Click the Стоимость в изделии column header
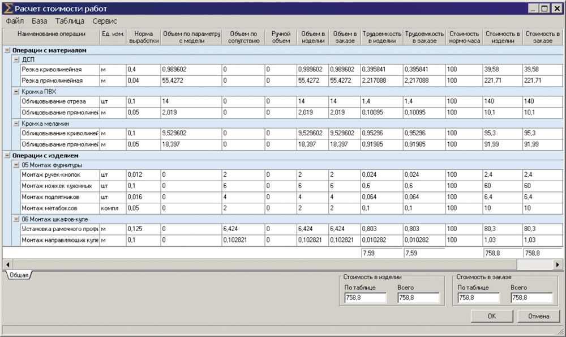 click(503, 37)
